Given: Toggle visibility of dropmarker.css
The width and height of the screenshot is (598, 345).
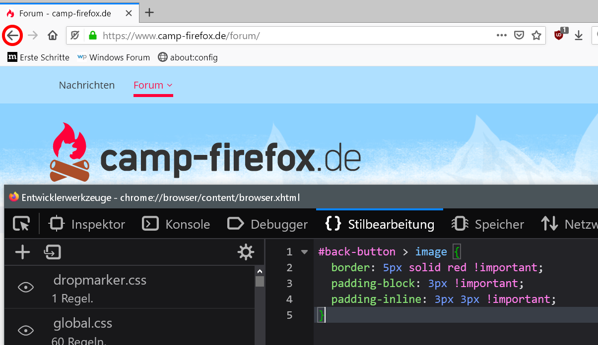Looking at the screenshot, I should 26,287.
